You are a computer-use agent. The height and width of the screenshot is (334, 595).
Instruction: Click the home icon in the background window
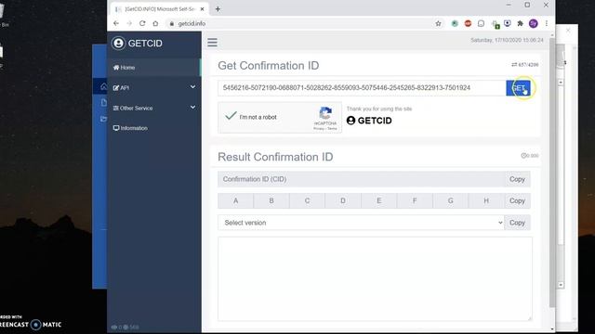point(103,86)
